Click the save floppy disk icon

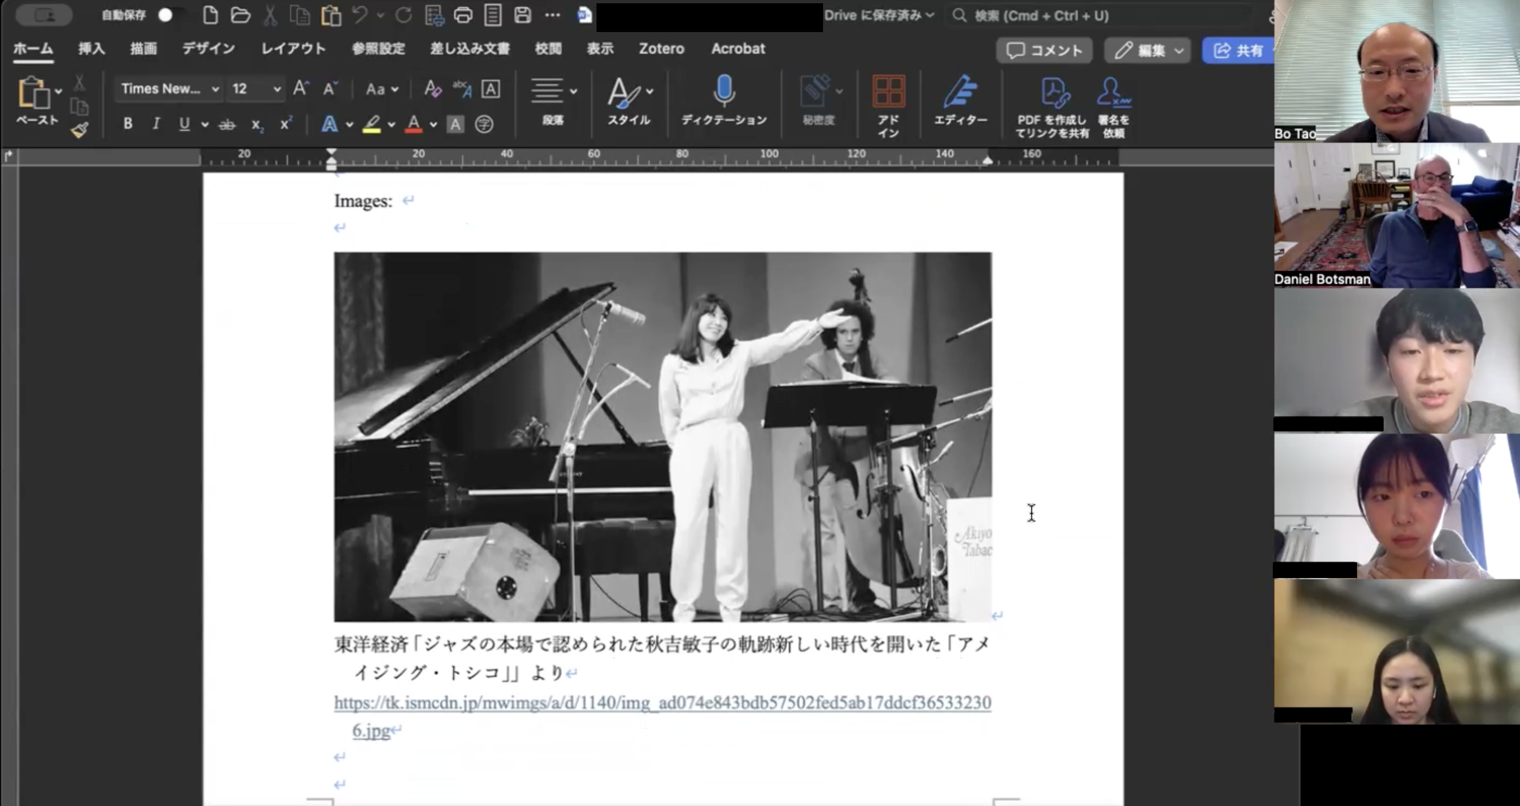(x=523, y=15)
